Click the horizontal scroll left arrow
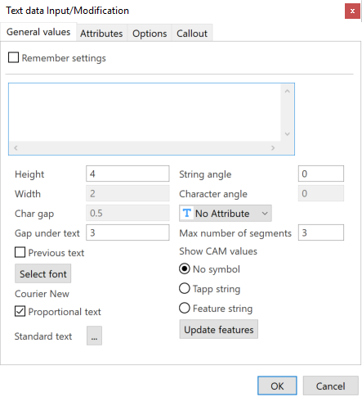Image resolution: width=362 pixels, height=406 pixels. click(x=16, y=148)
